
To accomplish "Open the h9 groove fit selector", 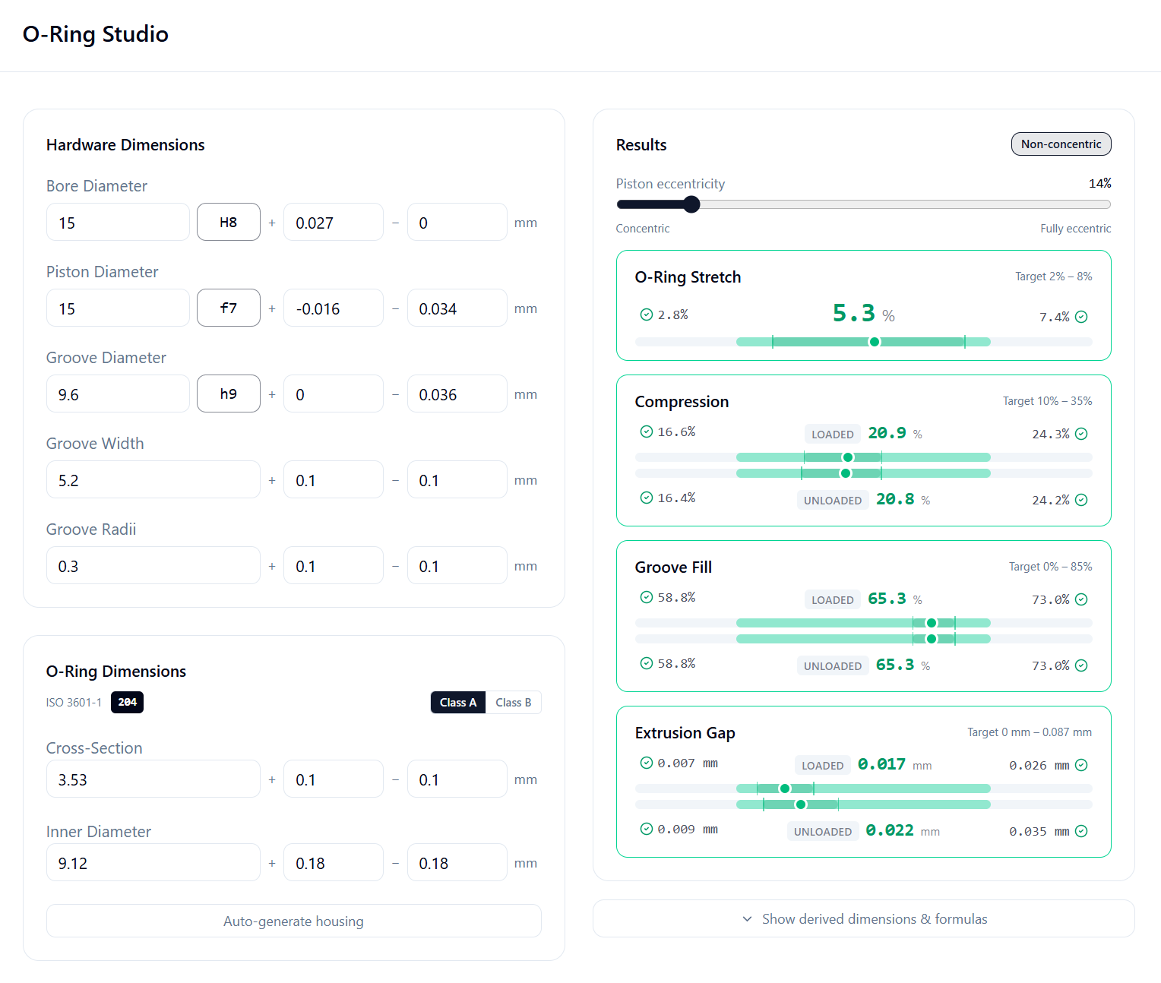I will pyautogui.click(x=228, y=394).
